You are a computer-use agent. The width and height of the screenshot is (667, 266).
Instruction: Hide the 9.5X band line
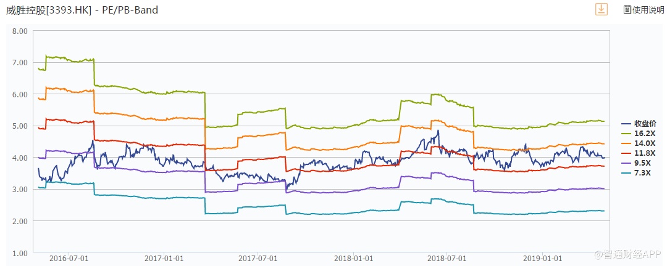click(x=640, y=163)
